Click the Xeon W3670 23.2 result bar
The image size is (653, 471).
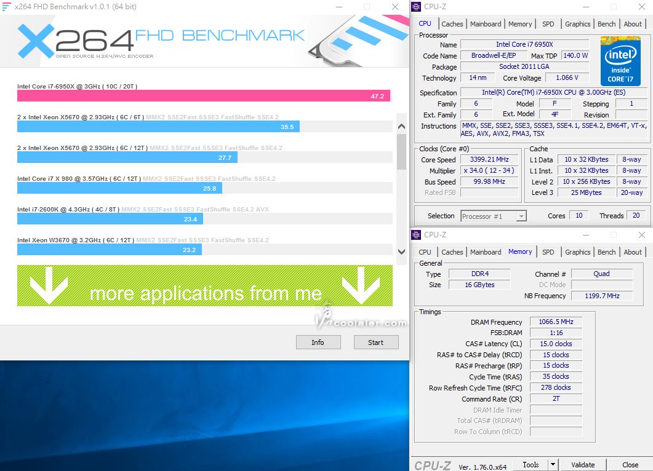click(110, 250)
